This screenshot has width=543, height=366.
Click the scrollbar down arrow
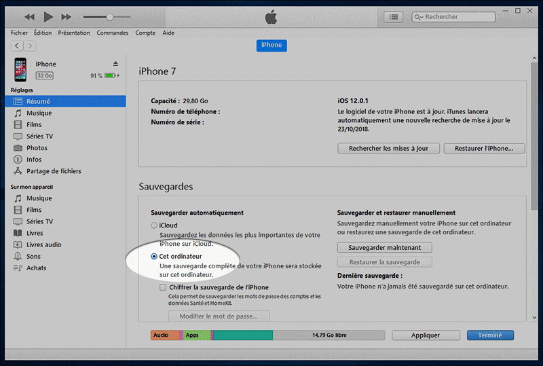pyautogui.click(x=534, y=318)
